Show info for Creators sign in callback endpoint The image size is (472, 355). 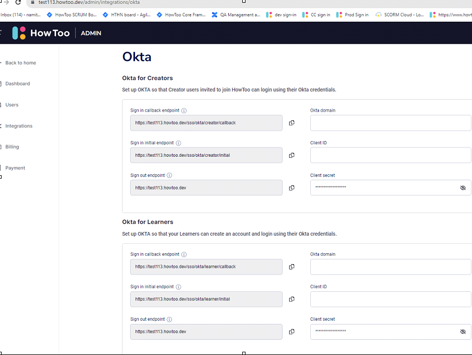click(184, 111)
